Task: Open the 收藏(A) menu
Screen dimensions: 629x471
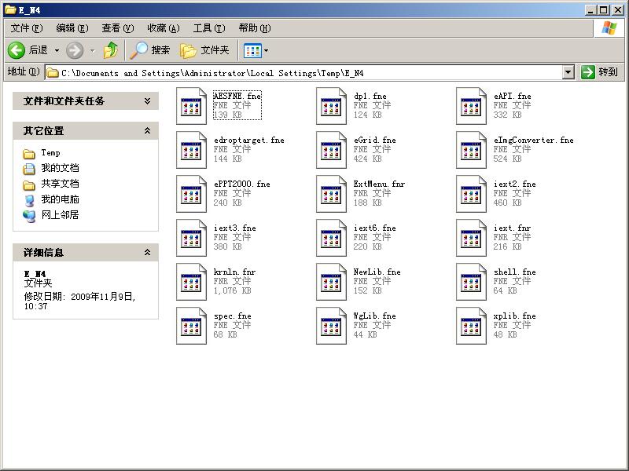Action: pyautogui.click(x=164, y=28)
